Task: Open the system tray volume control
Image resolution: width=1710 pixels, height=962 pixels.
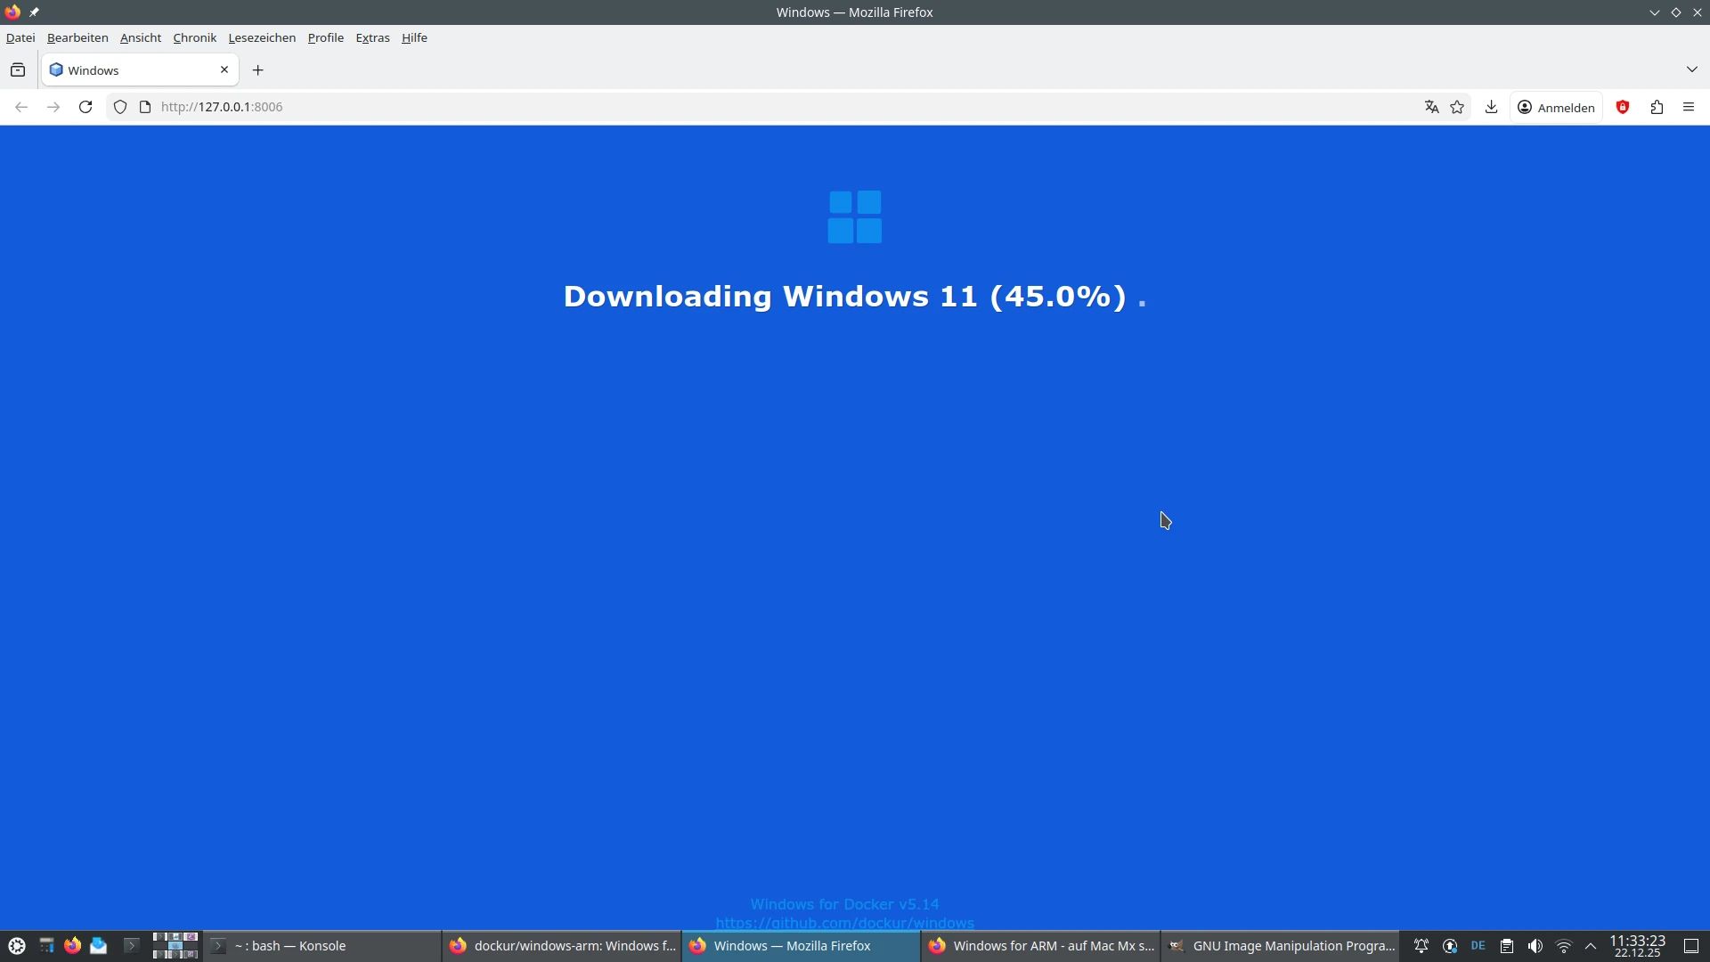Action: [x=1535, y=946]
